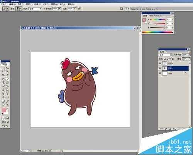193x155 pixels.
Task: Select the Magic Wand tool
Action: (7, 72)
